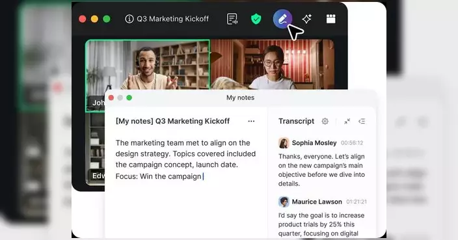458x240 pixels.
Task: Click the green fullscreen button of the meeting window
Action: point(107,19)
